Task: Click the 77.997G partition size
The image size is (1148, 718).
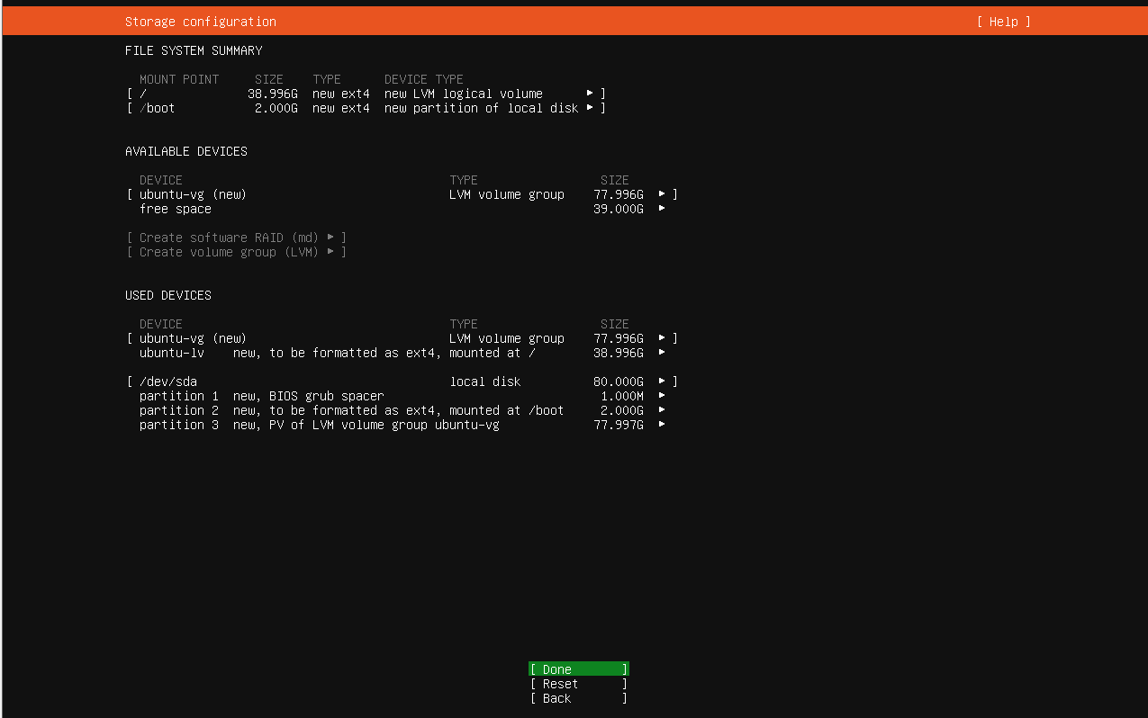Action: [x=619, y=425]
